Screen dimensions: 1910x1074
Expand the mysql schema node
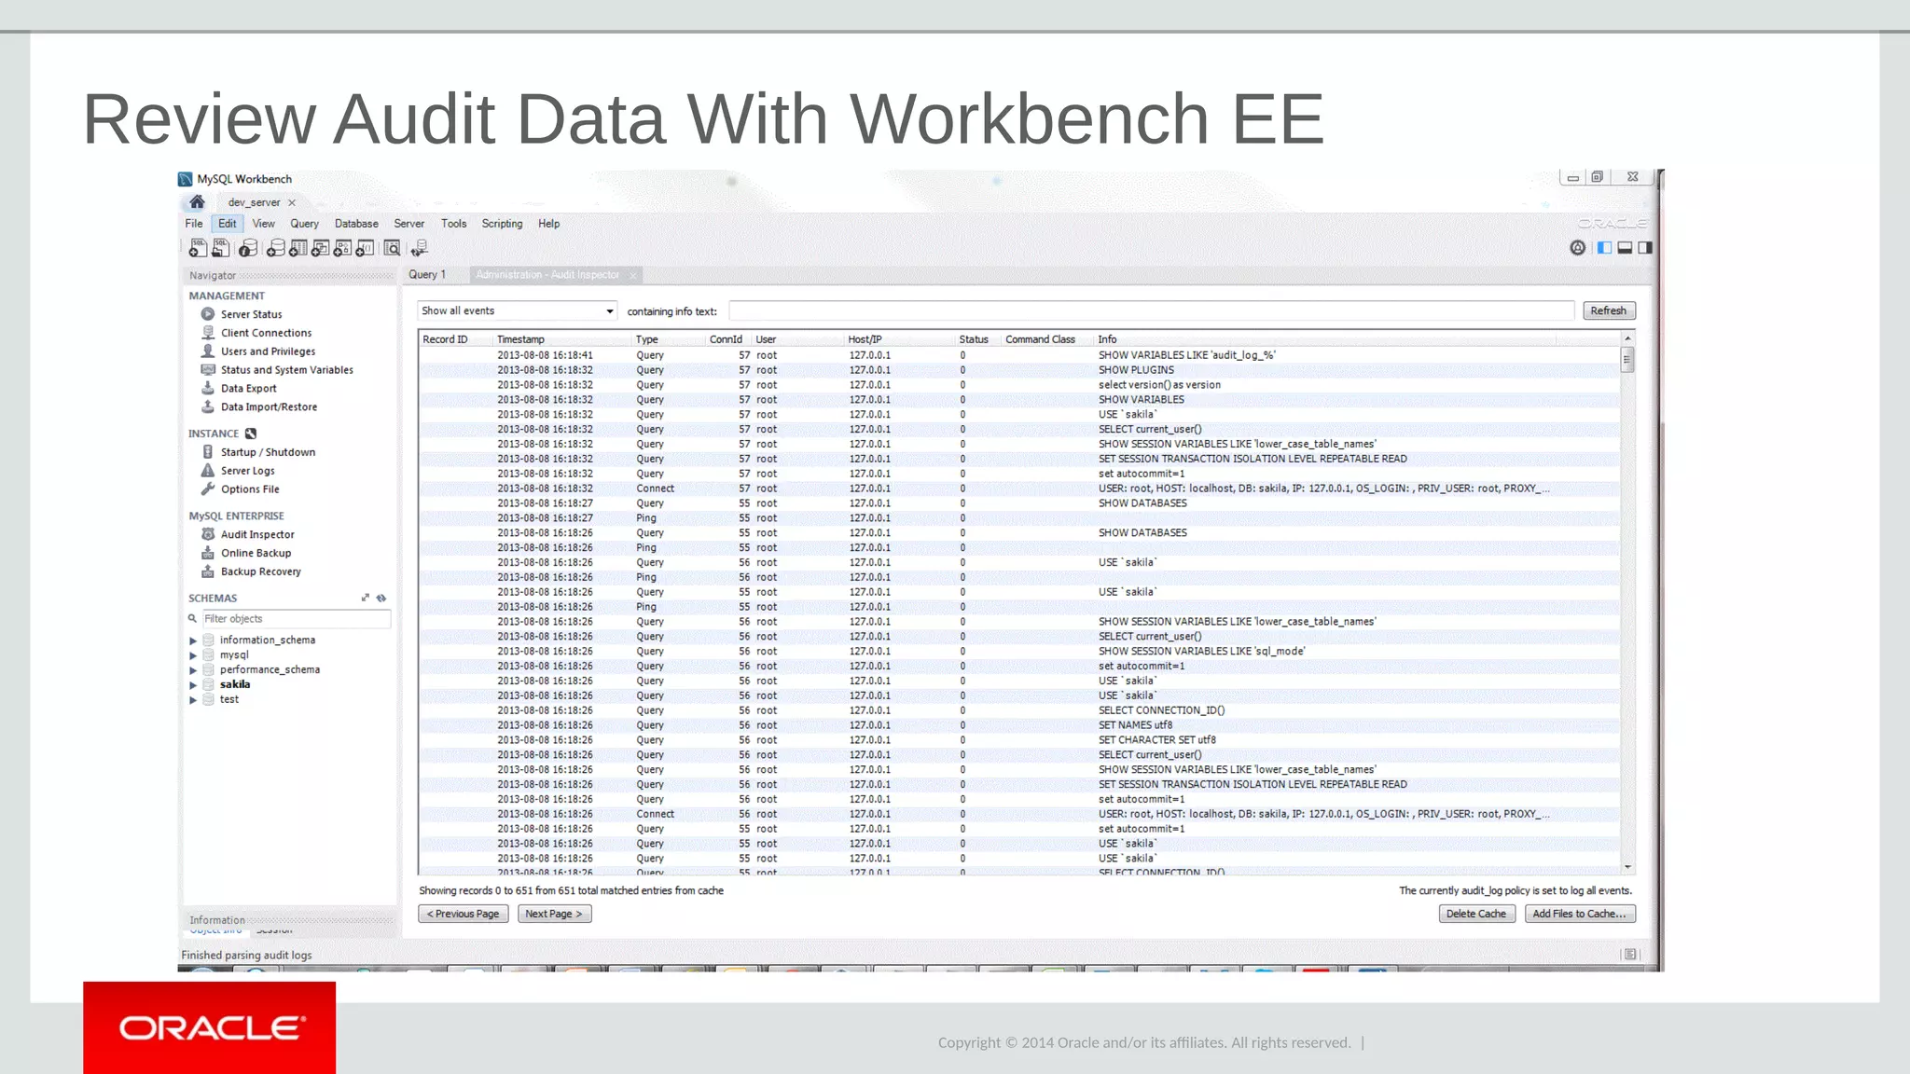pos(193,655)
